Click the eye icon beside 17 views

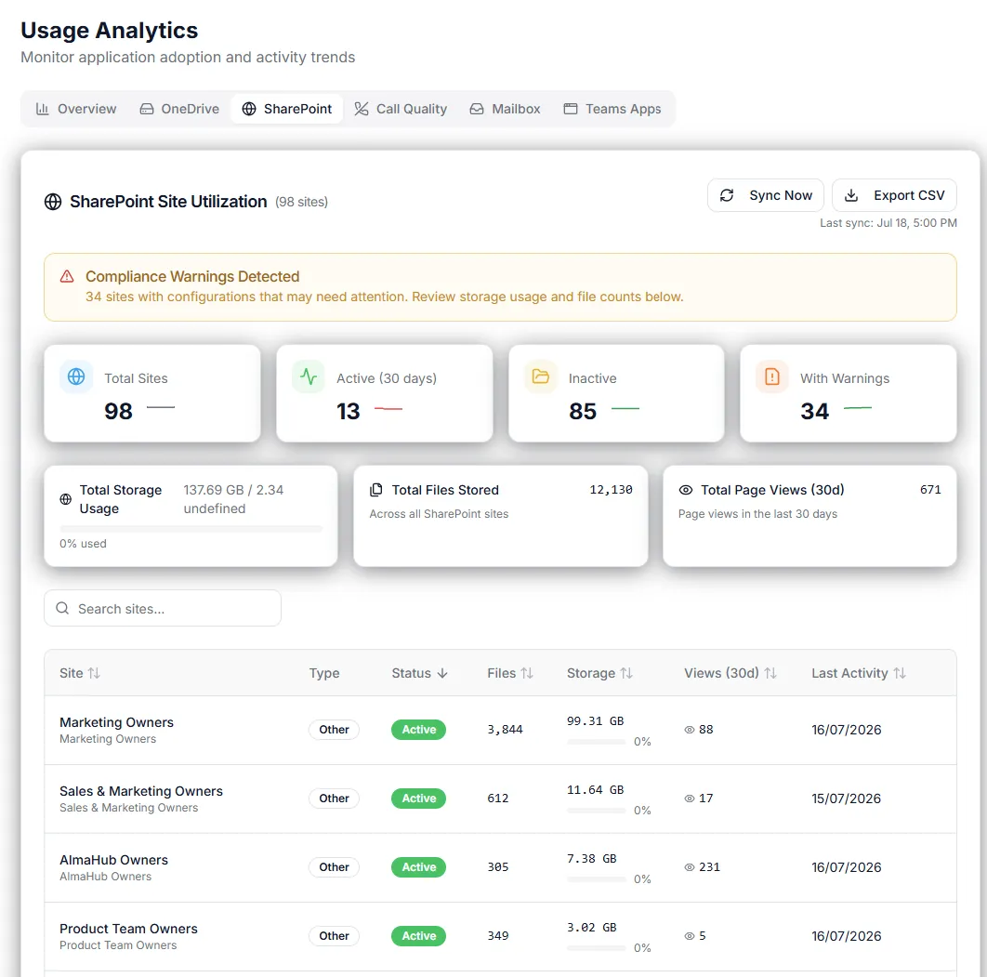pos(690,799)
